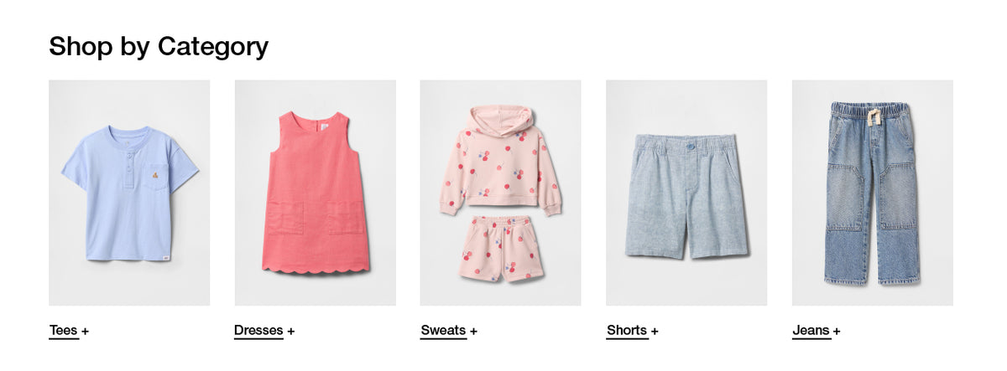The image size is (1007, 371).
Task: Select the chambray shorts category image
Action: point(686,193)
